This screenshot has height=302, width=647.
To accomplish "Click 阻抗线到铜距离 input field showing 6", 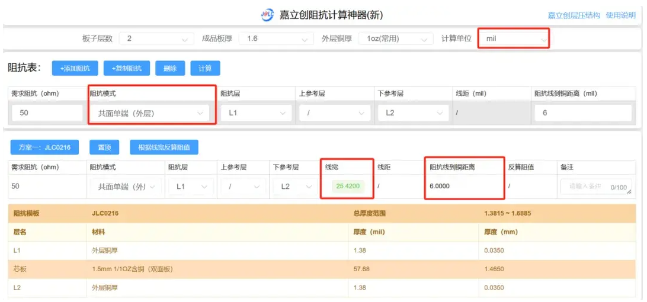I will pyautogui.click(x=583, y=113).
